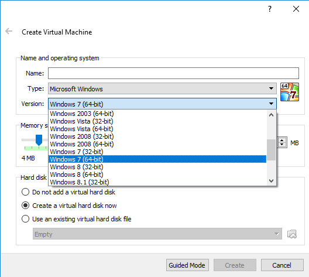The image size is (309, 277).
Task: Click the version list scrollbar down arrow
Action: [x=271, y=180]
